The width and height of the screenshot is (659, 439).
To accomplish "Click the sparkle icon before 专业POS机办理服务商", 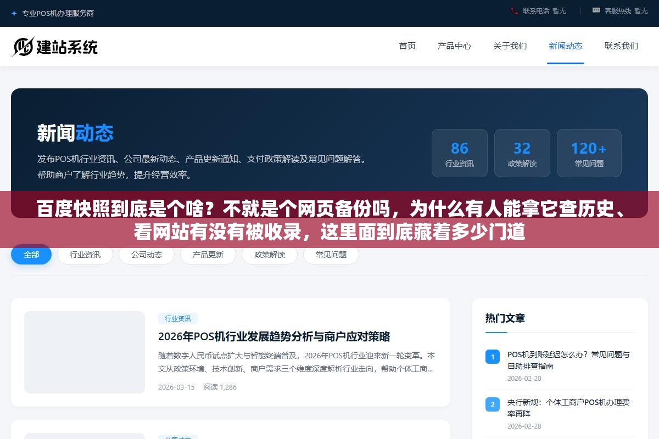I will [14, 13].
